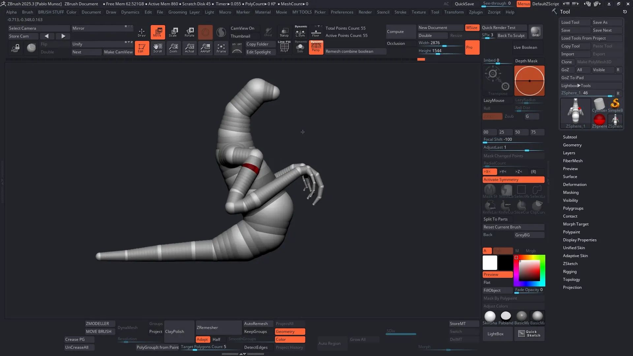Select the Scale transform tool

[173, 32]
